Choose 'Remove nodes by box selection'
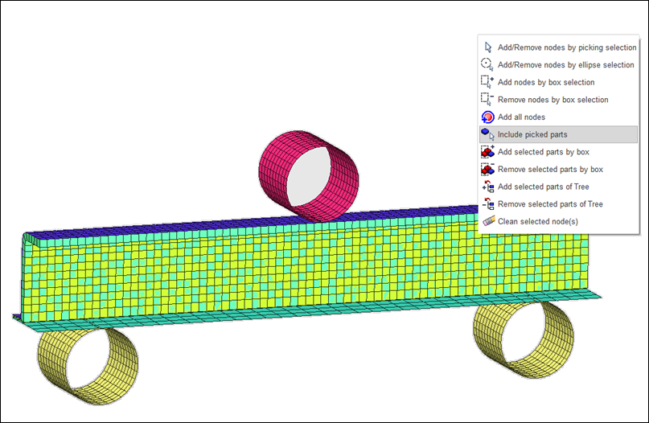This screenshot has height=423, width=649. pos(552,100)
